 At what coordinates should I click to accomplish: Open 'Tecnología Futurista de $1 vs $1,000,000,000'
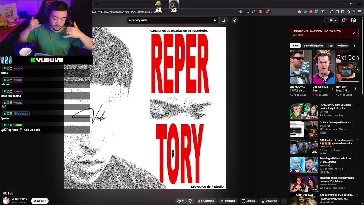click(304, 165)
